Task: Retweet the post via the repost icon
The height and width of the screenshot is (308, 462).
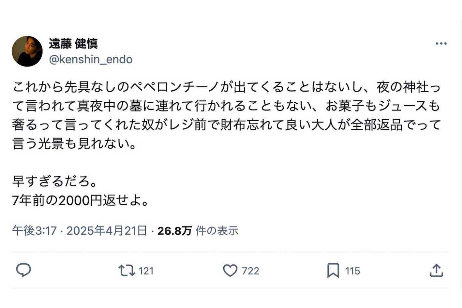Action: coord(127,270)
